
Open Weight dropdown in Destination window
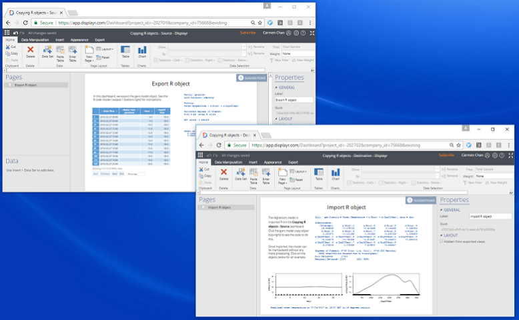pyautogui.click(x=493, y=176)
